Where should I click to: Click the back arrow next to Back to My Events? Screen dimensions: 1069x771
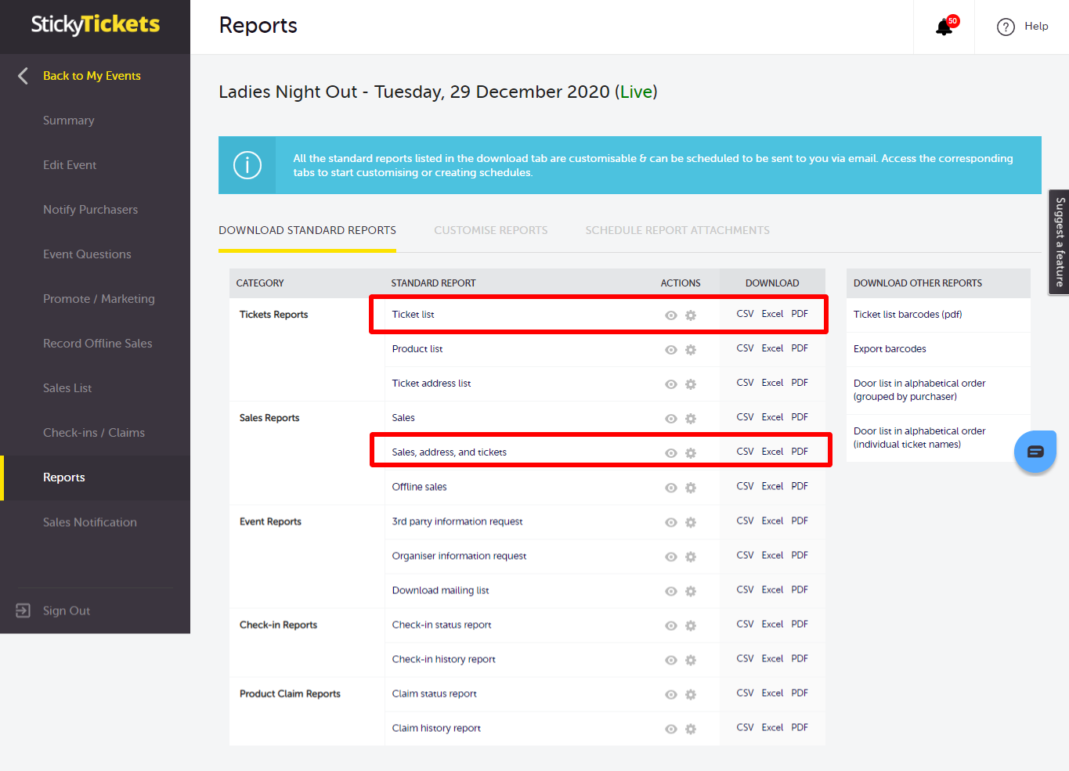22,75
